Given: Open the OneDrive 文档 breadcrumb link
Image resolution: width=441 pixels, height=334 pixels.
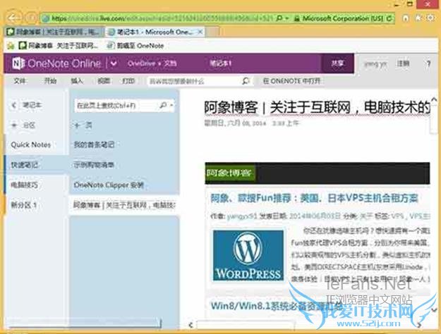Looking at the screenshot, I should 152,63.
